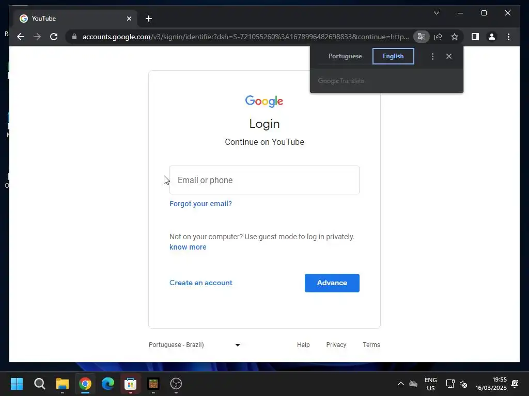
Task: Open OBS Studio from the taskbar
Action: click(176, 384)
